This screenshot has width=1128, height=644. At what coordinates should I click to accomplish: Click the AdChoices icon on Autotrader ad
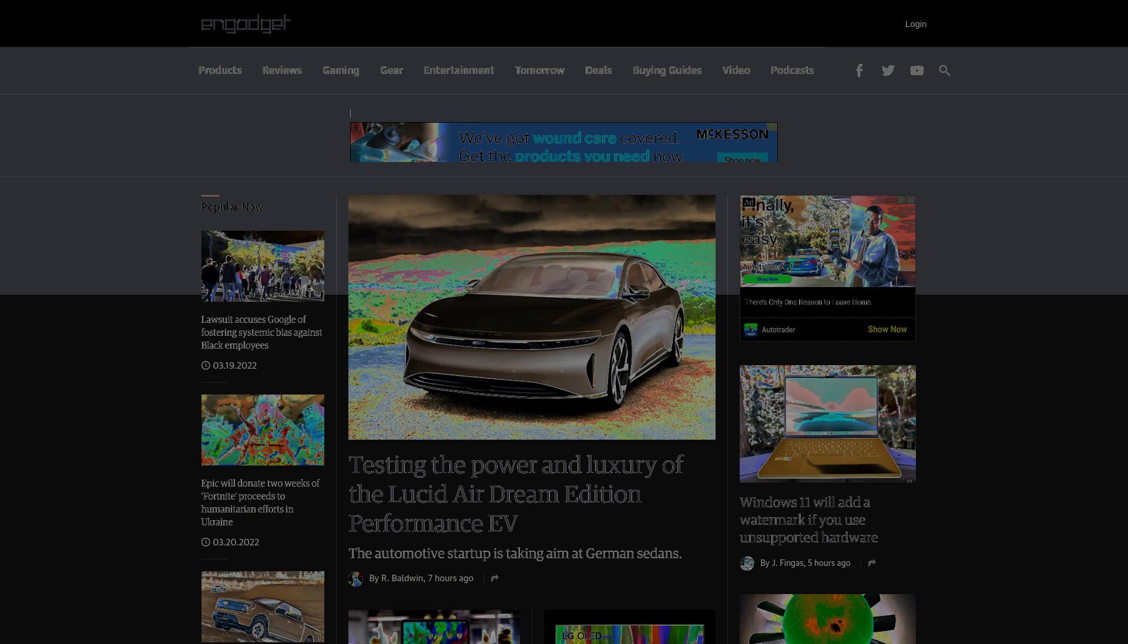pyautogui.click(x=901, y=200)
